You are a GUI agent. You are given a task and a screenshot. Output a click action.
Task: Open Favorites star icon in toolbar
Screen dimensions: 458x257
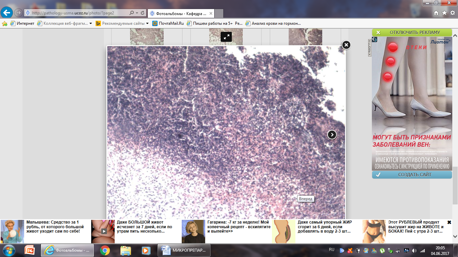point(444,13)
